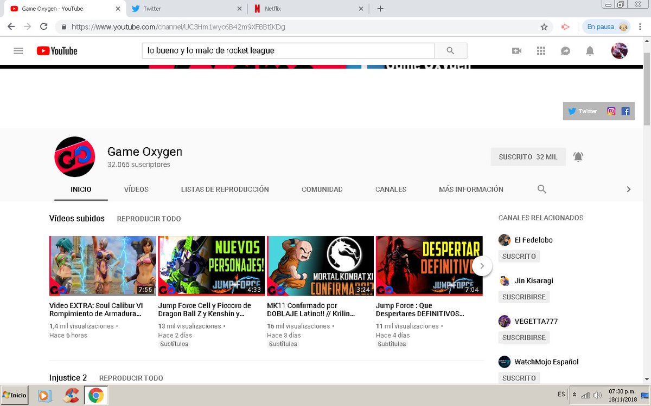Viewport: 651px width, 406px height.
Task: Open the channel's Twitter link
Action: tap(583, 111)
